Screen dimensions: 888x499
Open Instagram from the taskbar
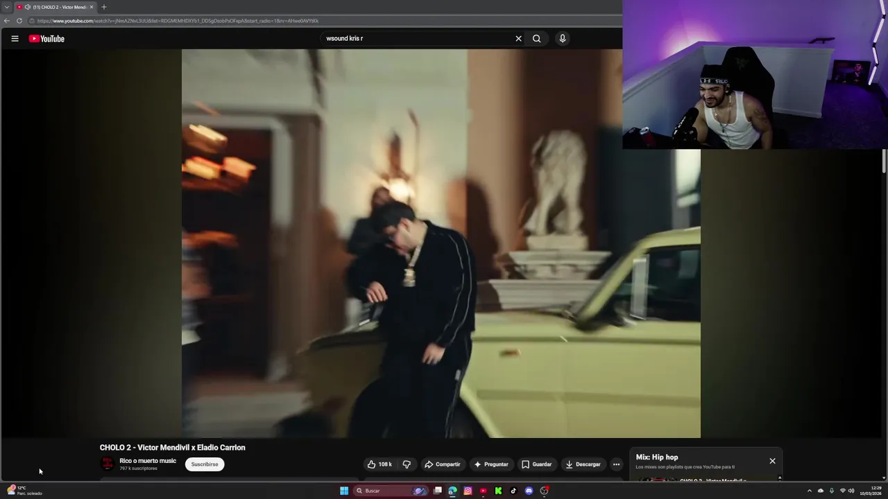[468, 491]
